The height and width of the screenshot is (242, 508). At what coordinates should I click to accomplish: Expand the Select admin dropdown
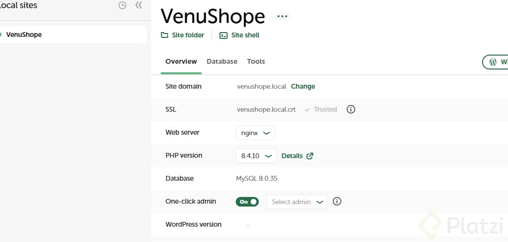297,202
